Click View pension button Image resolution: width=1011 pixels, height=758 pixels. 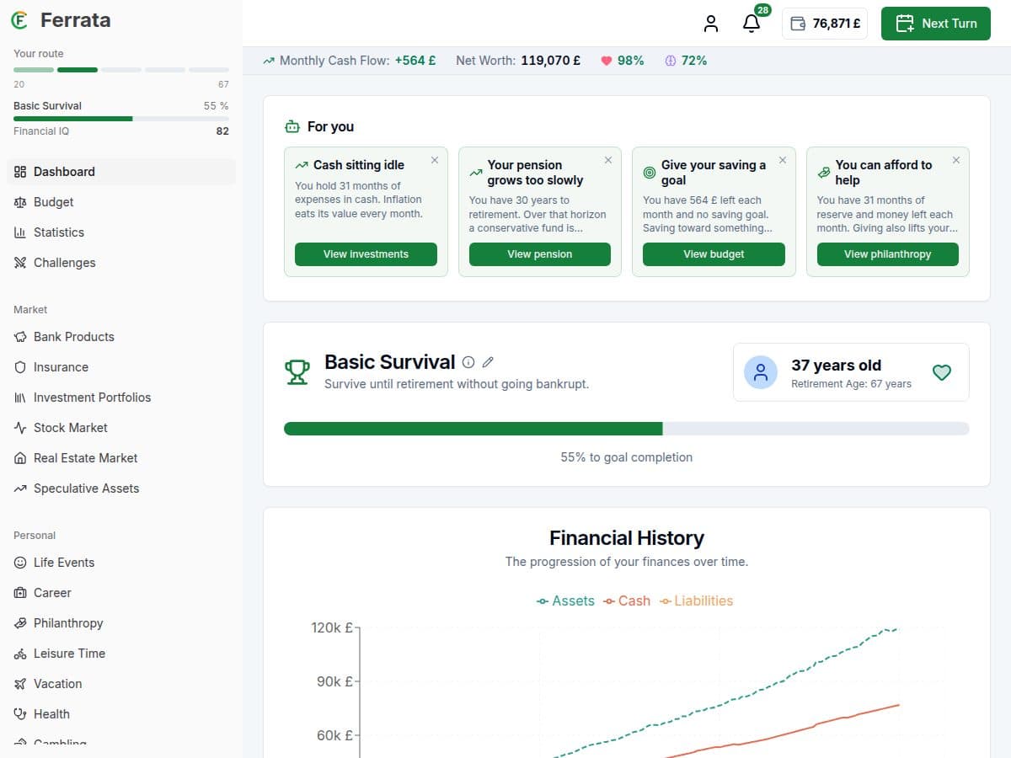pos(540,254)
